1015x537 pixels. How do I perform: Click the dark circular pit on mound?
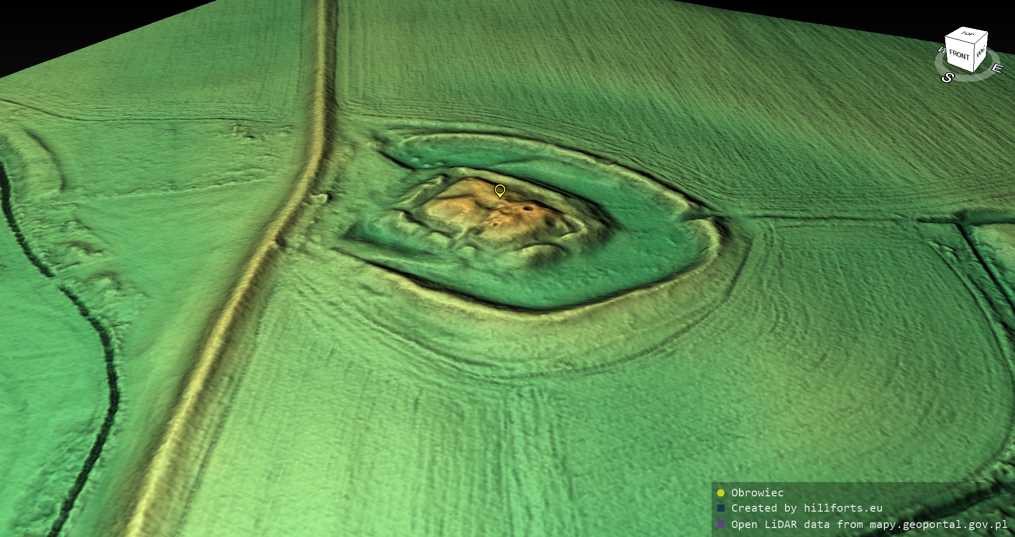(528, 208)
